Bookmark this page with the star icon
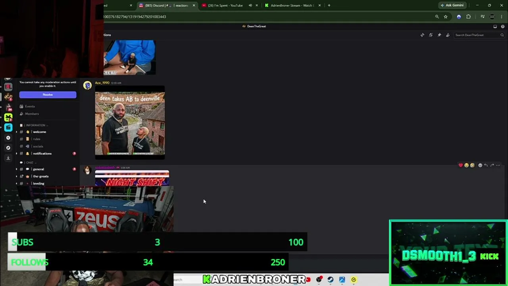Screen dimensions: 508x286 click(x=446, y=17)
